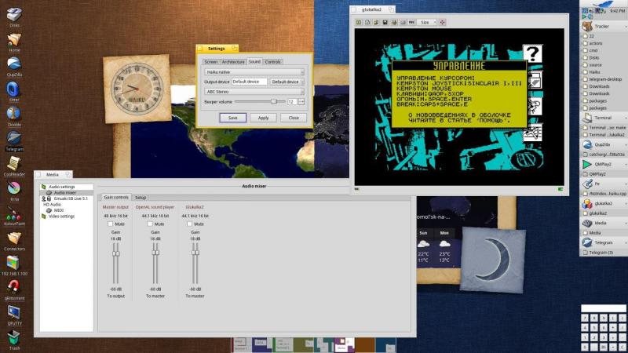The image size is (628, 353).
Task: Mute the Master output channel
Action: point(111,224)
